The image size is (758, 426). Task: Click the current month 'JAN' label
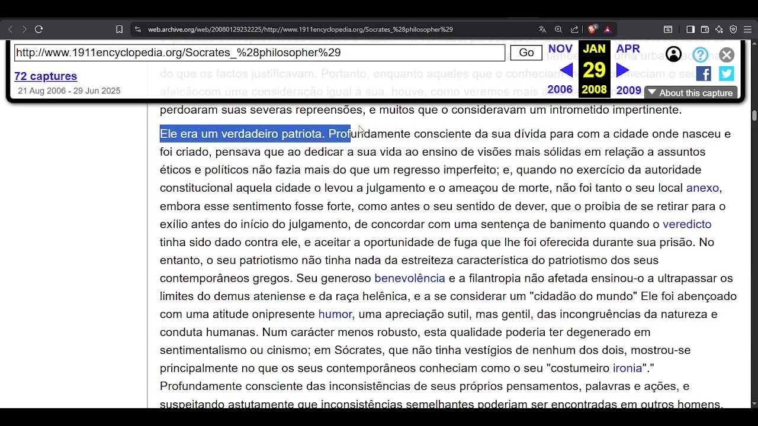coord(594,49)
